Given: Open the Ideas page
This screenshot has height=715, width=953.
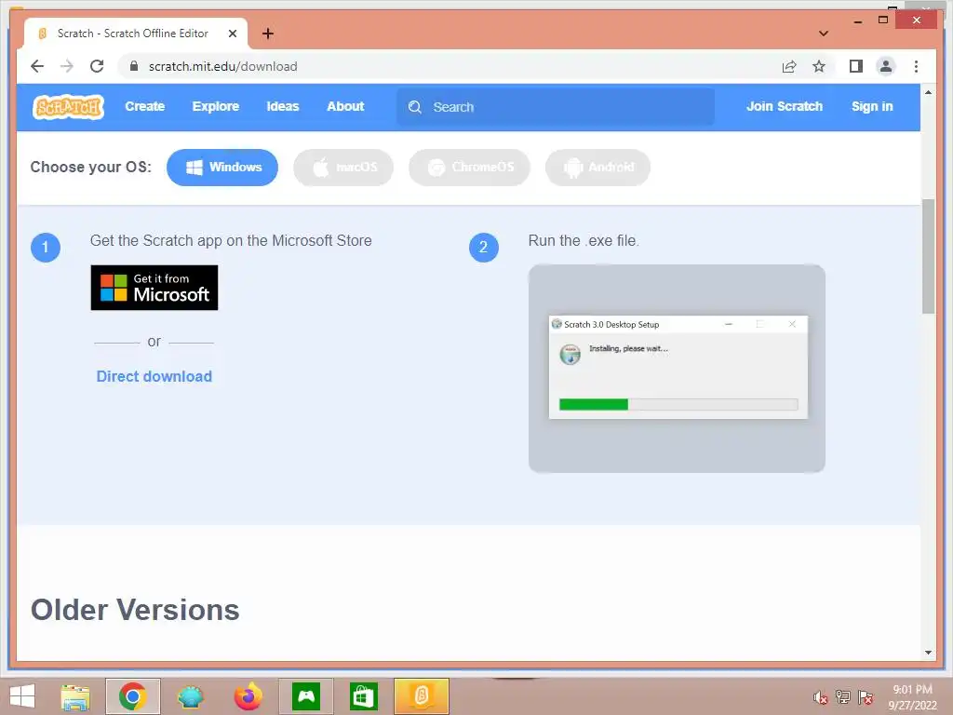Looking at the screenshot, I should [x=283, y=106].
